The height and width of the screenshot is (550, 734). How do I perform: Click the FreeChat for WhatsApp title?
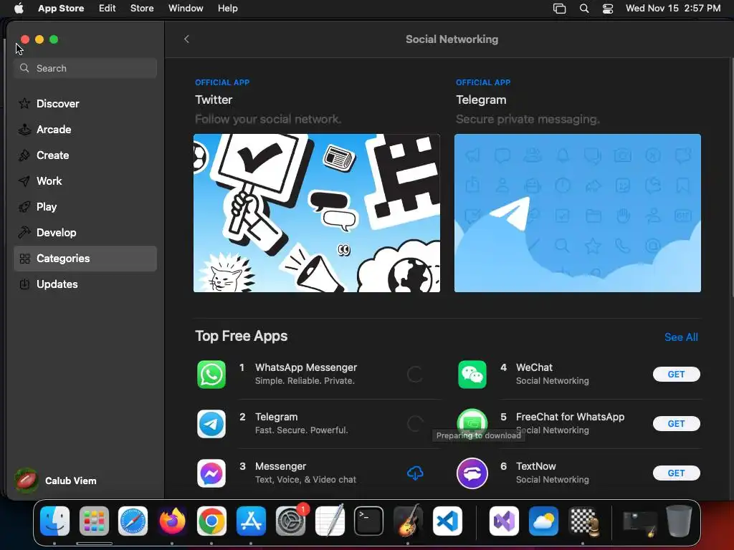coord(570,417)
